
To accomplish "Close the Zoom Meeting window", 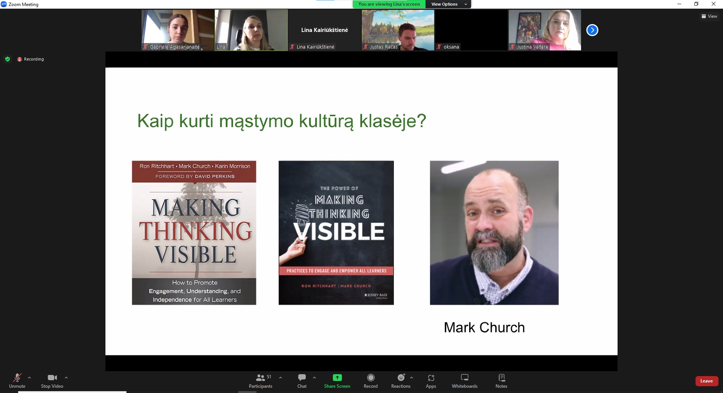I will pos(714,4).
